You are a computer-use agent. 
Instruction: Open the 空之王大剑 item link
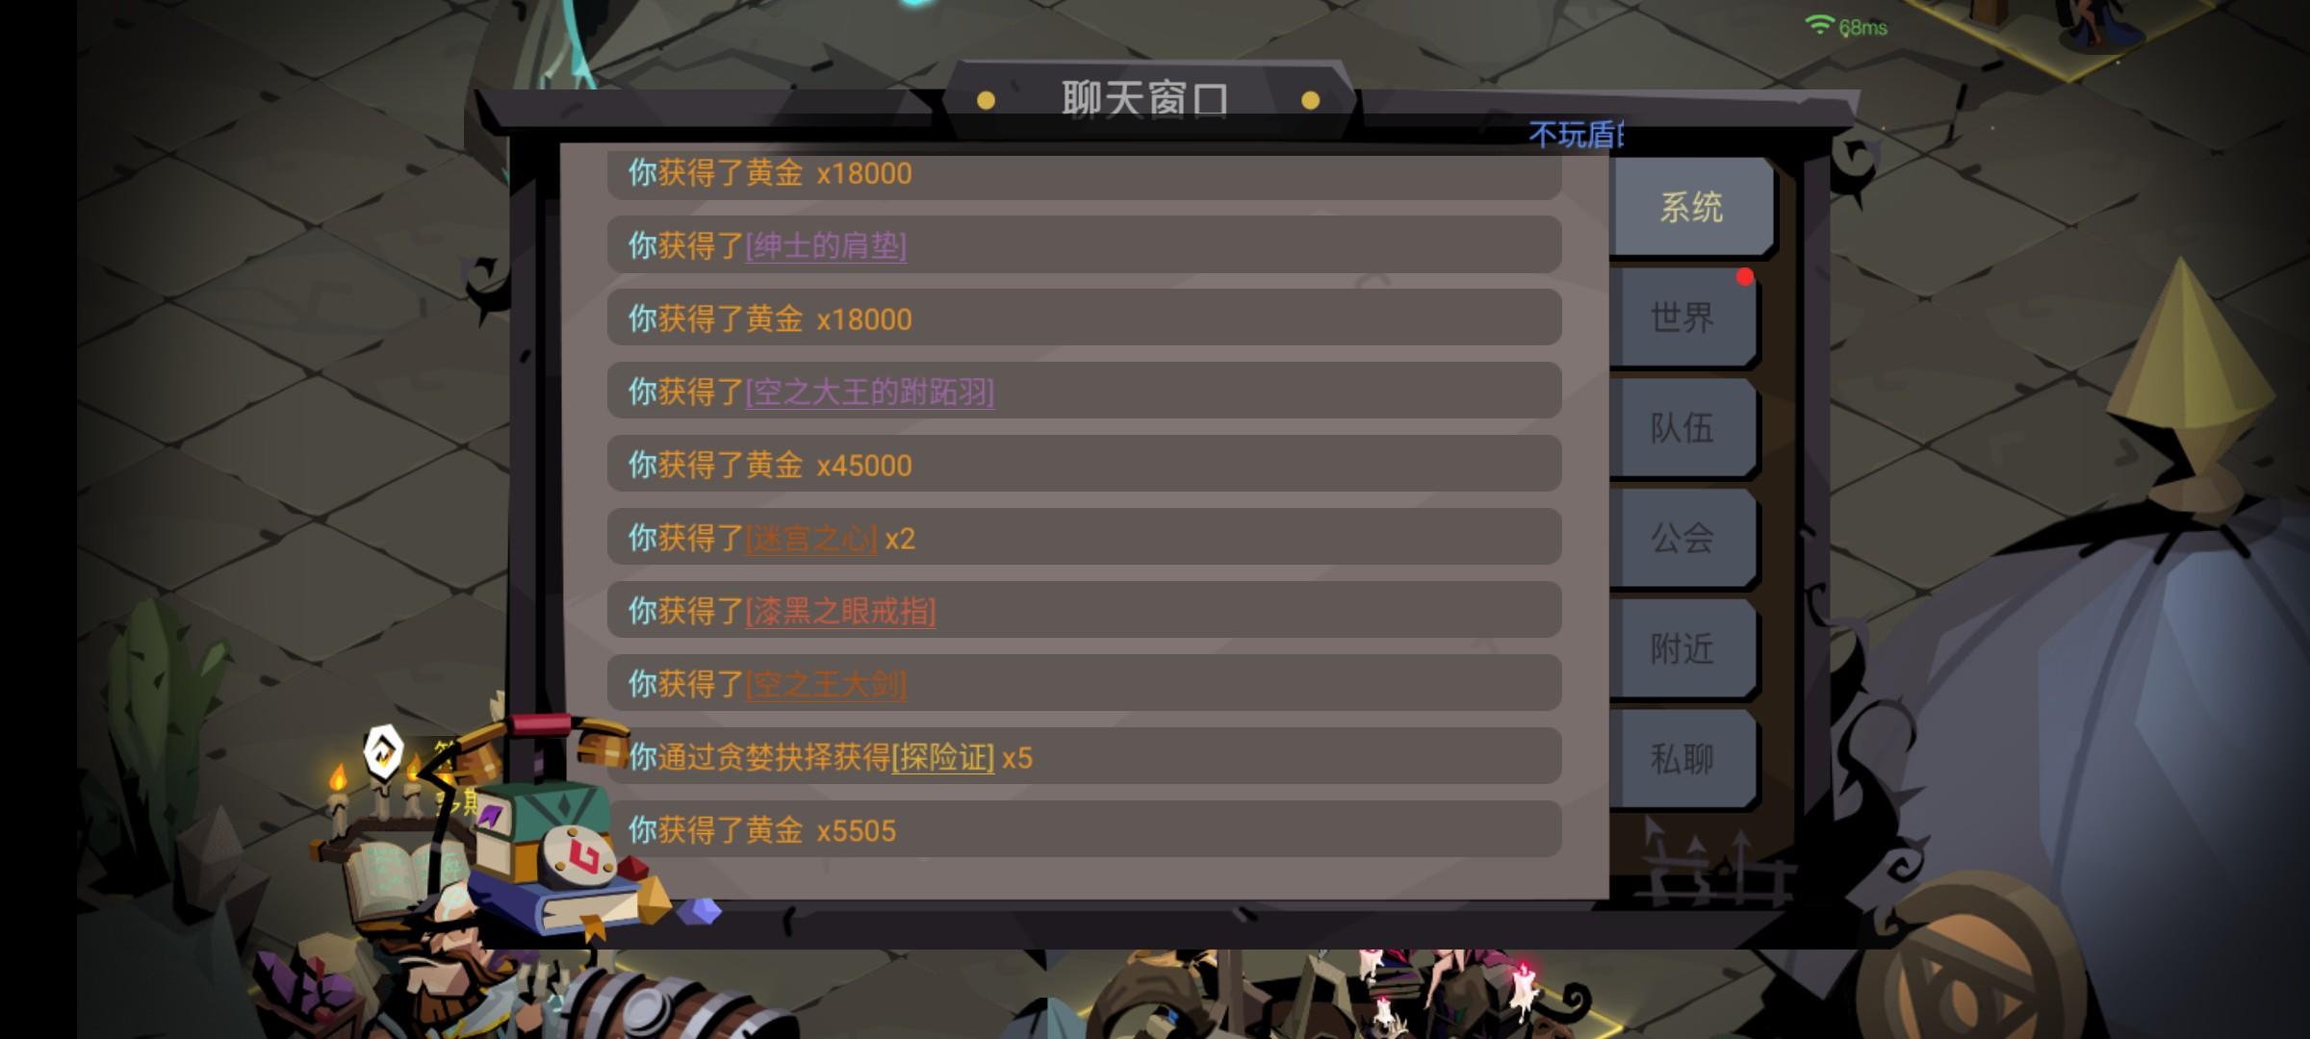tap(826, 685)
